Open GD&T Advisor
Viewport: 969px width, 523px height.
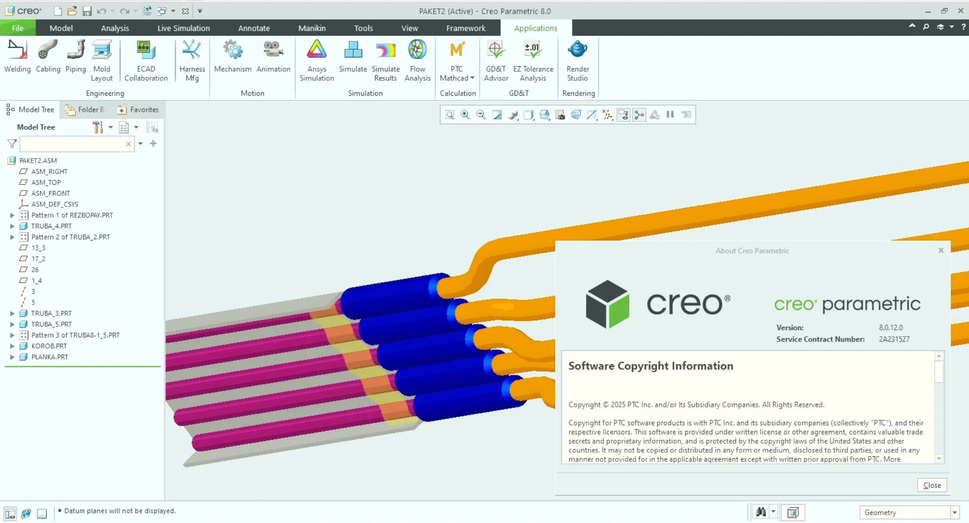click(496, 60)
